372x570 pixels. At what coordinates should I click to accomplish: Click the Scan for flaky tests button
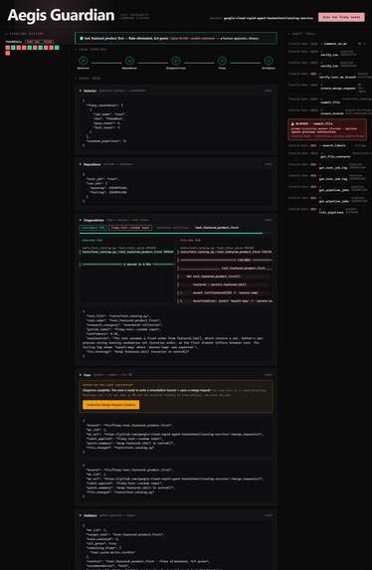coord(341,17)
